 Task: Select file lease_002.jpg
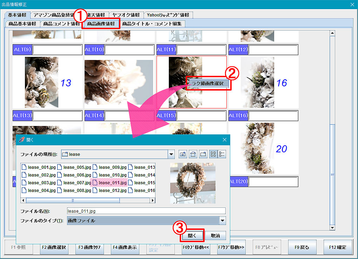click(39, 175)
